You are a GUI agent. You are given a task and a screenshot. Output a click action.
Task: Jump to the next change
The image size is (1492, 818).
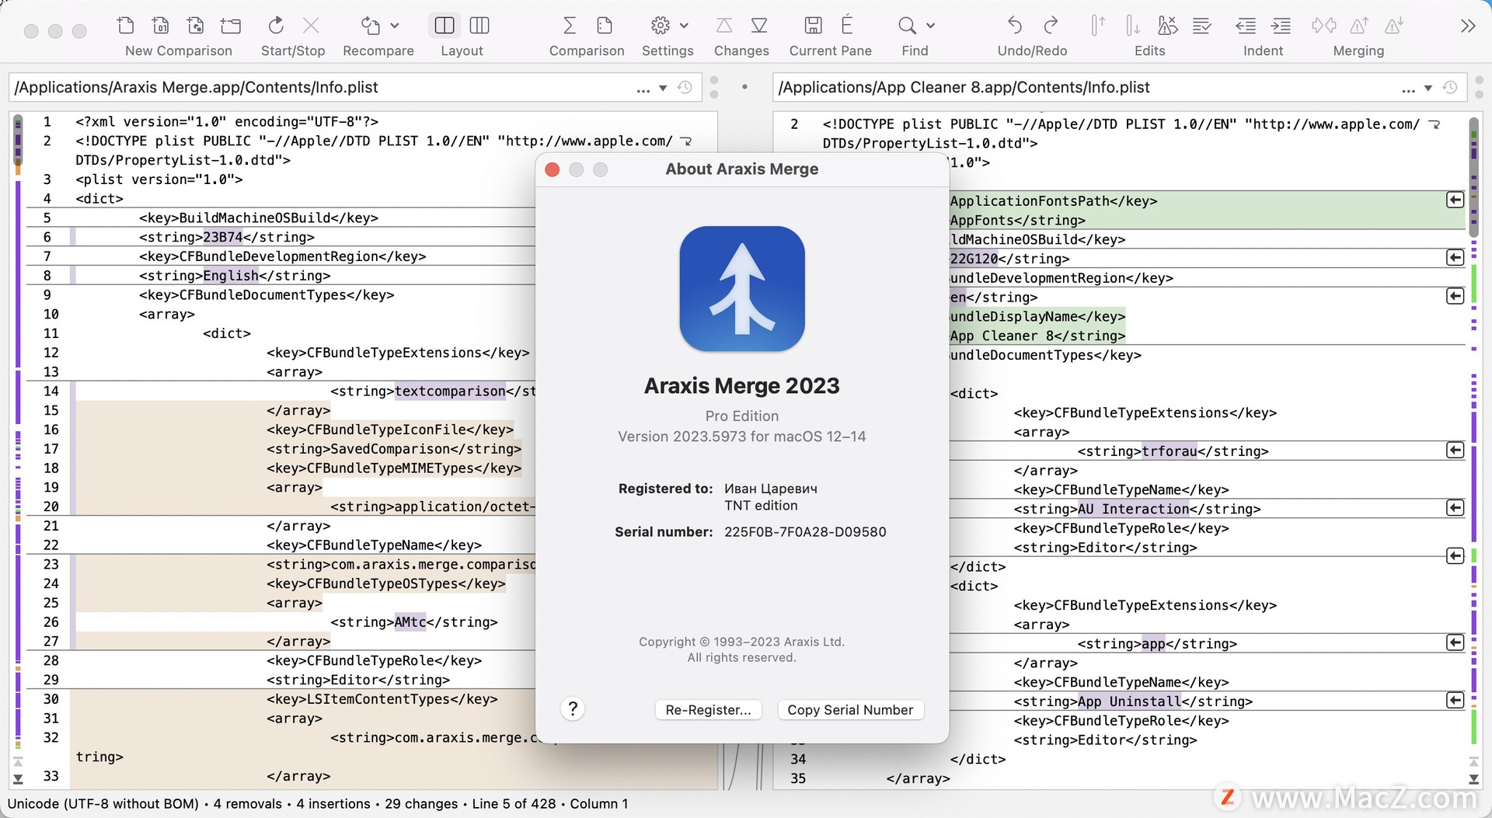coord(759,26)
